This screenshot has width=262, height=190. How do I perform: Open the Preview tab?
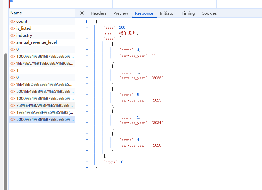click(x=121, y=13)
